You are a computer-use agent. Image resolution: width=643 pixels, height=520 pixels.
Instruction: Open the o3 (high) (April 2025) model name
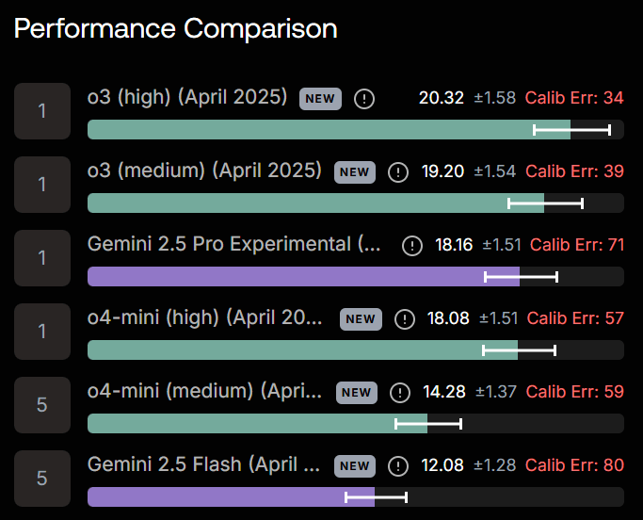pos(187,97)
